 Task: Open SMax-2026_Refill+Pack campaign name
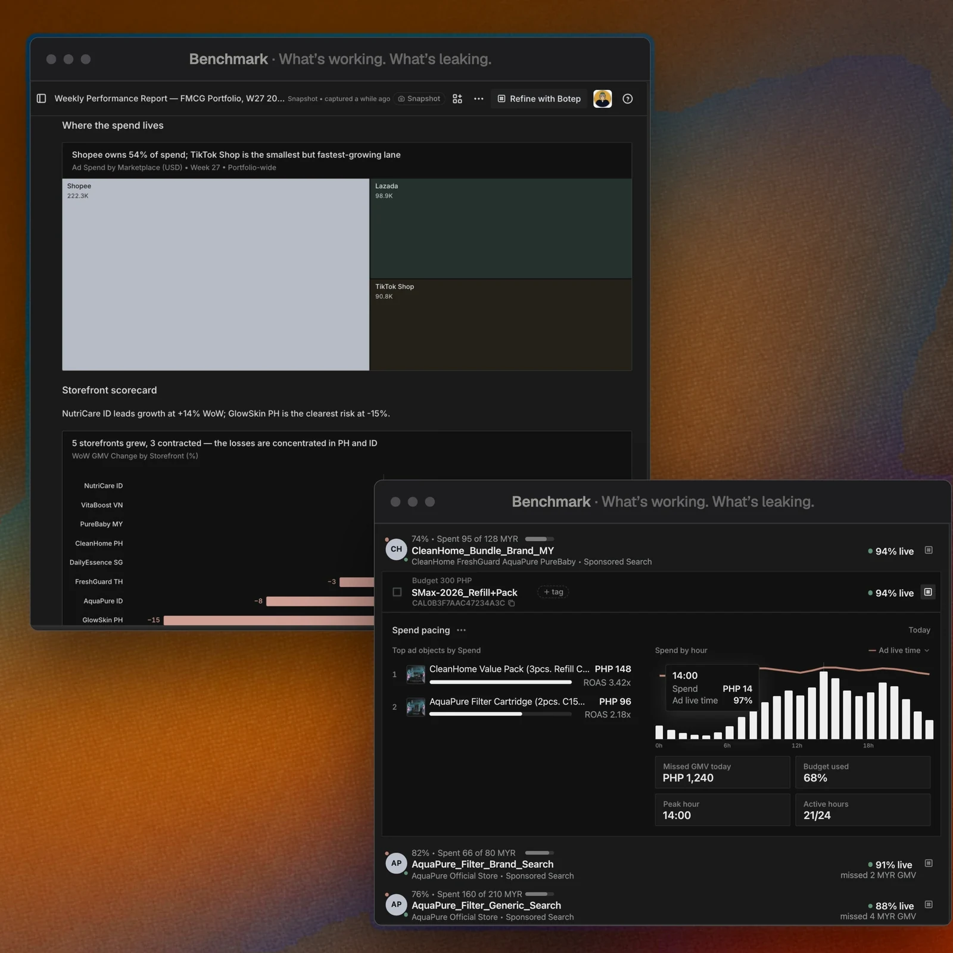point(465,593)
